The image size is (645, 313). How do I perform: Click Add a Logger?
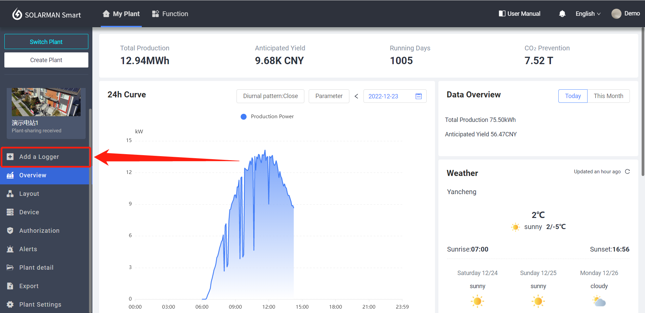tap(39, 157)
